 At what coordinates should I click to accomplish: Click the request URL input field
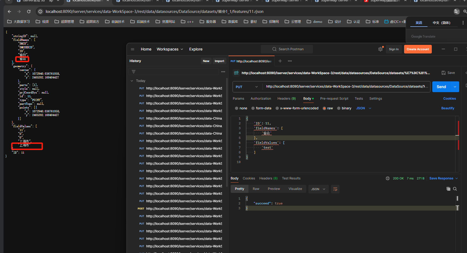[x=346, y=86]
